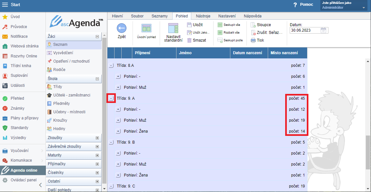Open the Seznamy tab
The width and height of the screenshot is (371, 192).
(x=159, y=16)
